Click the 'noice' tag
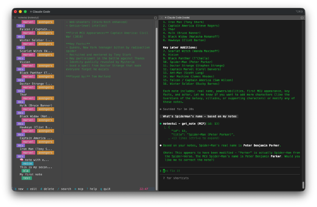The width and height of the screenshot is (317, 207). pos(27,163)
